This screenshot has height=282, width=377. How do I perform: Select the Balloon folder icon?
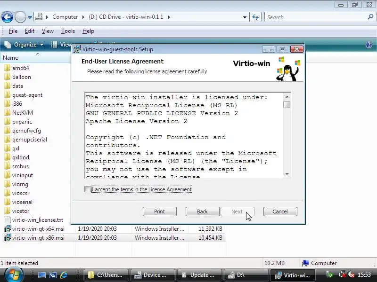point(8,77)
